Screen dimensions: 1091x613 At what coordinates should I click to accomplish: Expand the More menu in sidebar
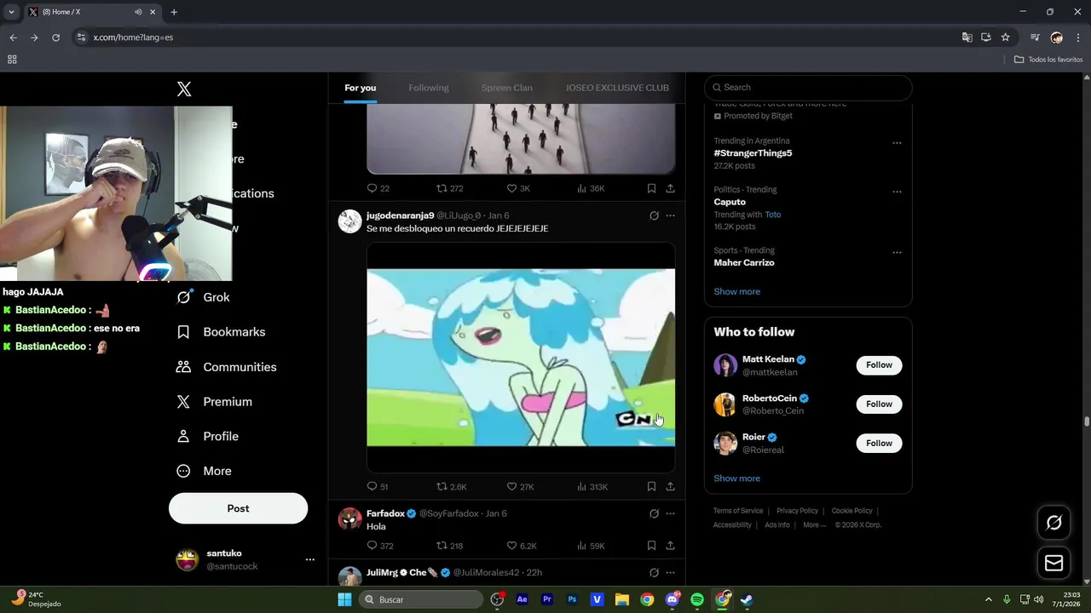tap(204, 471)
